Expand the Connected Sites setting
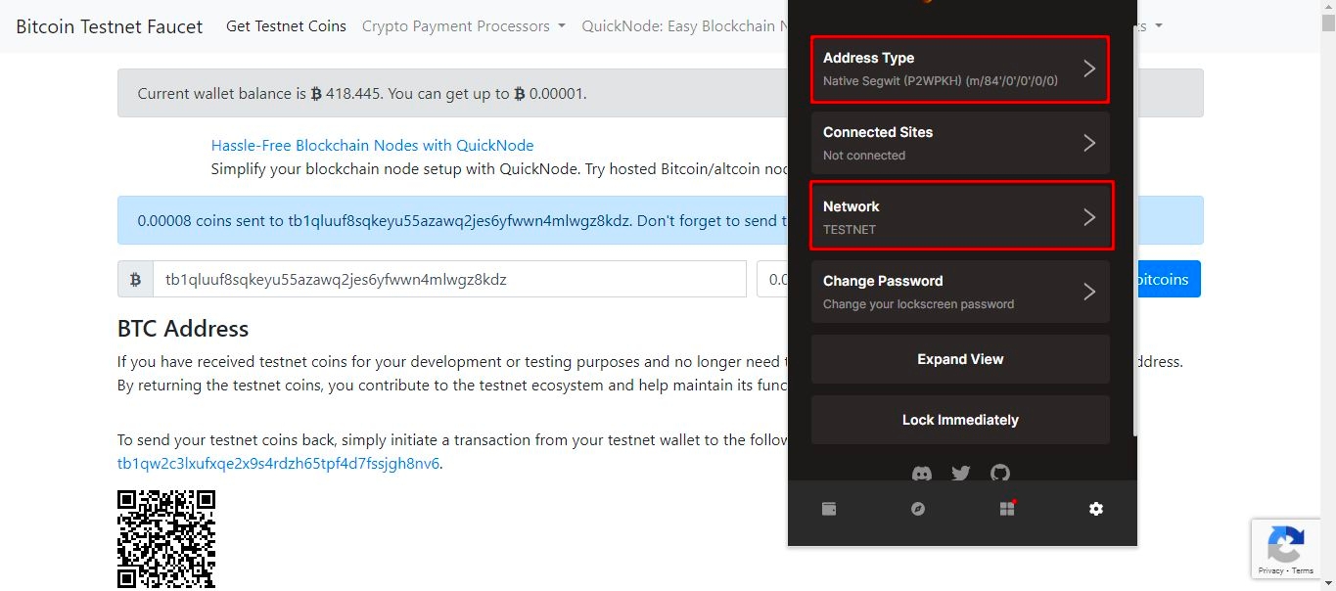Viewport: 1336px width, 591px height. (959, 143)
